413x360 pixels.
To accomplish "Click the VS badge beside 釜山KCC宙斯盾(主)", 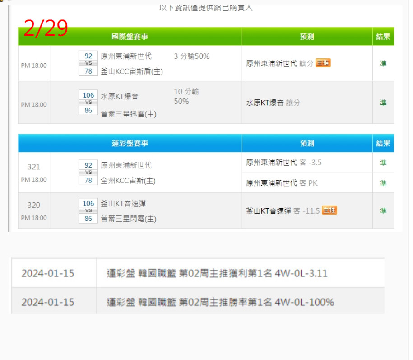I will (x=88, y=63).
